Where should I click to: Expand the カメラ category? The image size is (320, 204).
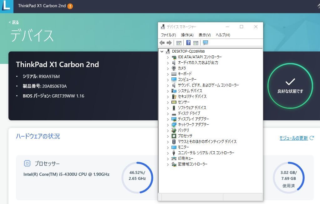coord(168,69)
